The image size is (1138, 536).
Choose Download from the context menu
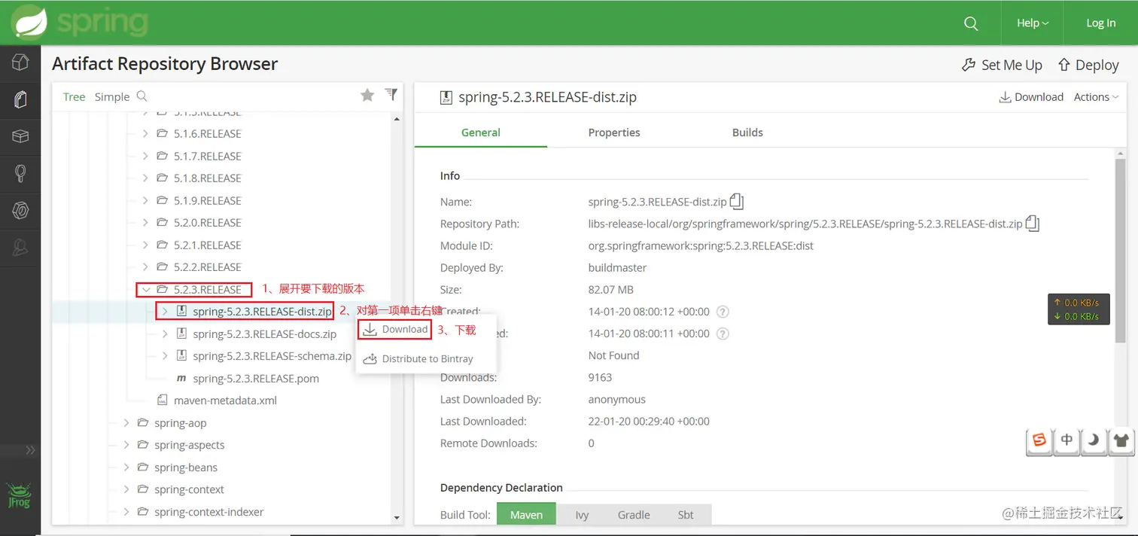(x=395, y=330)
